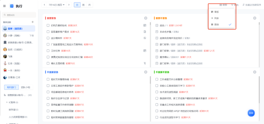This screenshot has width=264, height=124.
Task: Choose 象限 view with the checkmark
Action: coord(221,24)
